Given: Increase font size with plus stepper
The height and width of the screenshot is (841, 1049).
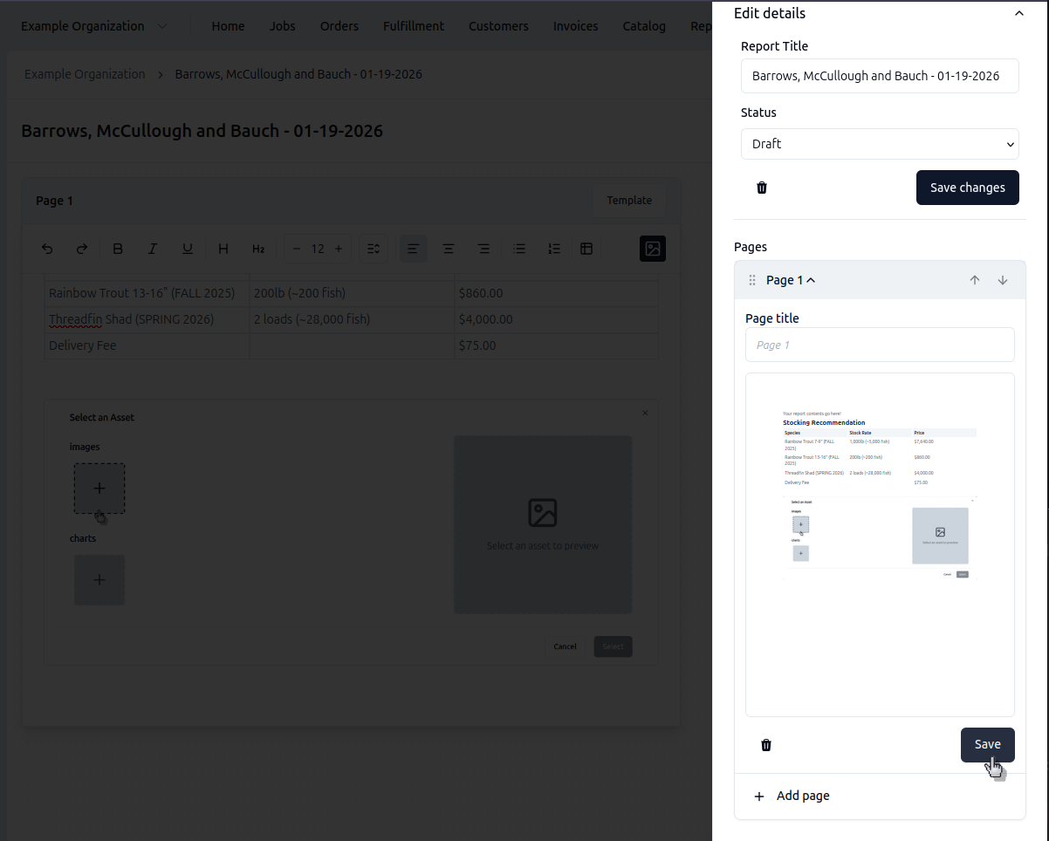Looking at the screenshot, I should click(x=339, y=249).
